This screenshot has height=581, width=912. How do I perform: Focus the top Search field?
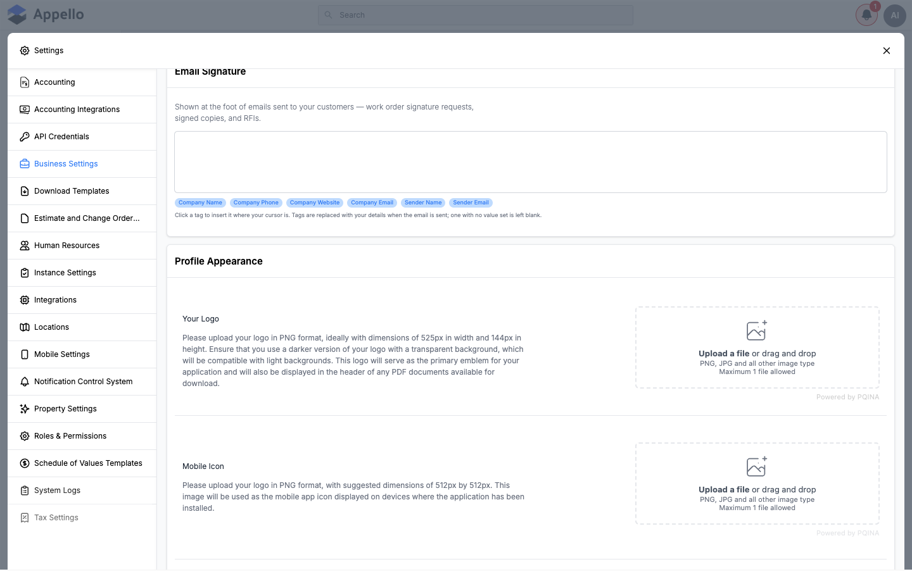click(x=476, y=15)
